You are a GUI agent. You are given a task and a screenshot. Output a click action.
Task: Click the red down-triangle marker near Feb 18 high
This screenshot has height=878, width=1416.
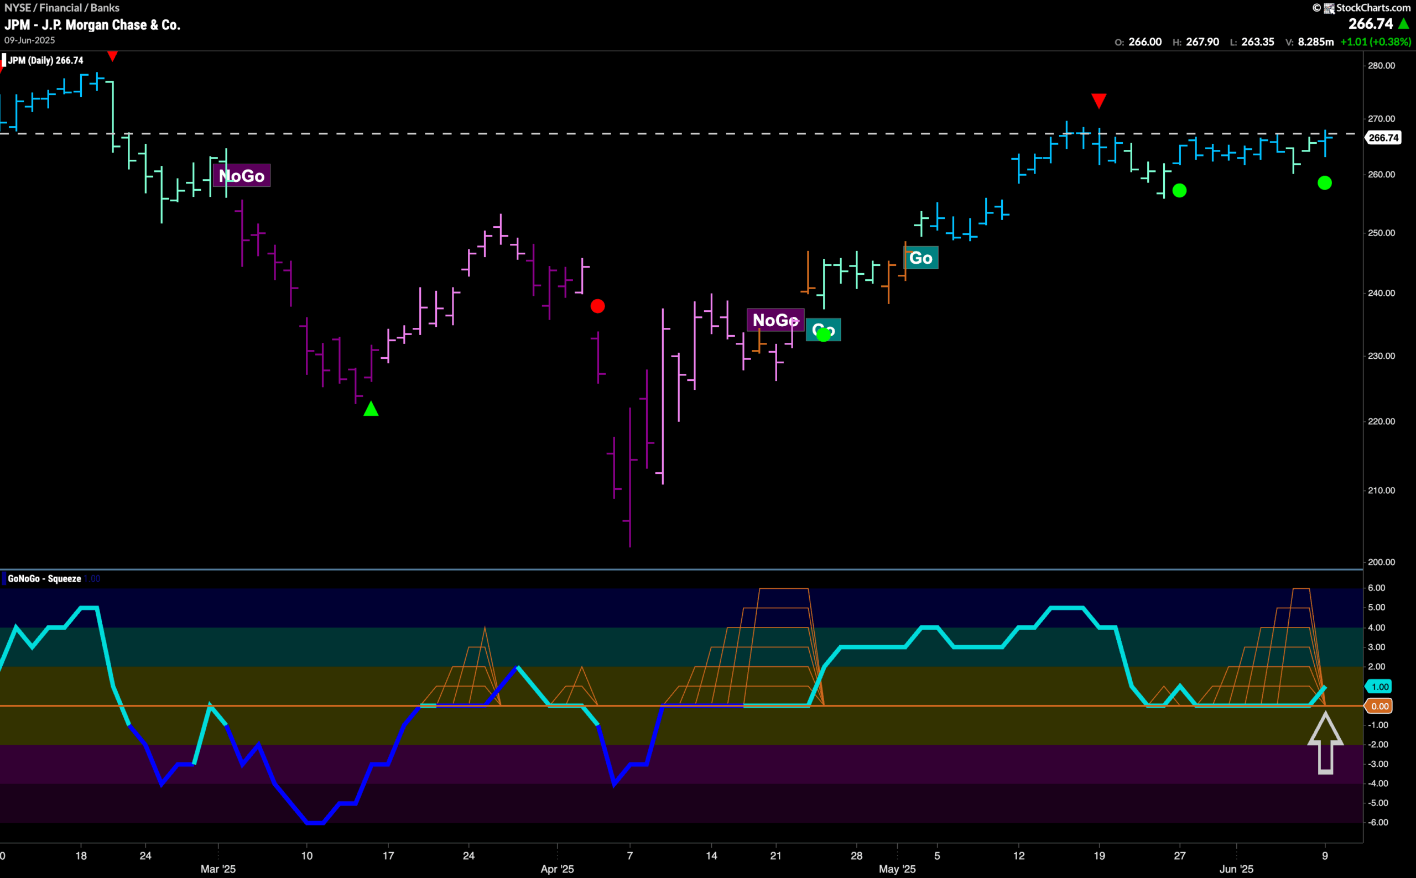coord(113,56)
